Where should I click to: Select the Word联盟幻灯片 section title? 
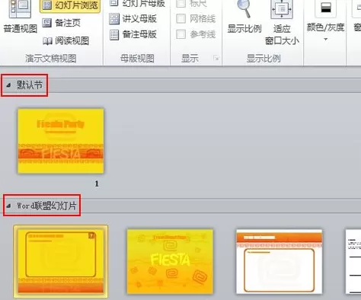pyautogui.click(x=46, y=206)
